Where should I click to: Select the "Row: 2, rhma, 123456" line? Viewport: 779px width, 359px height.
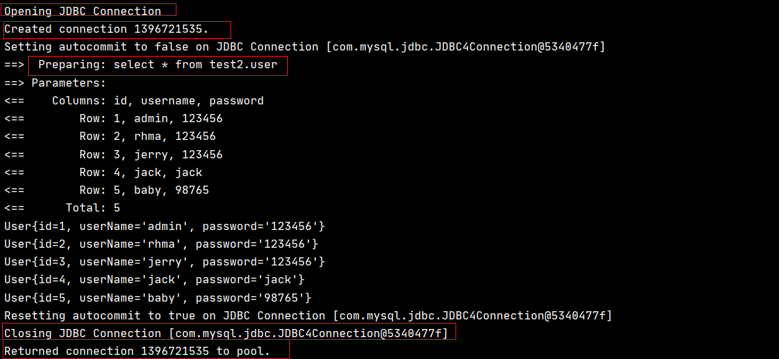pos(147,137)
